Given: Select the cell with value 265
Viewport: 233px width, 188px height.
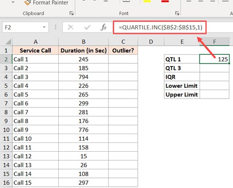Looking at the screenshot, I should click(83, 95).
